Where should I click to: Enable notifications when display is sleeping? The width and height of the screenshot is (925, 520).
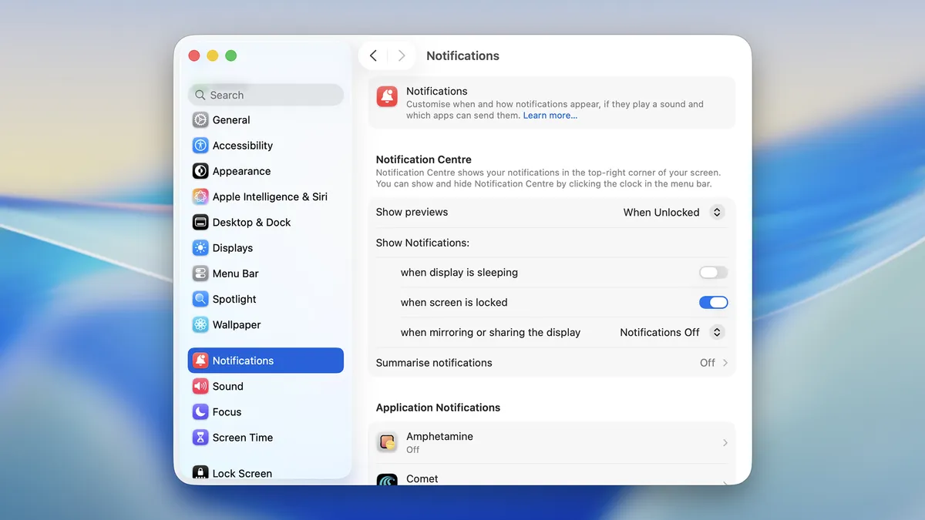click(713, 273)
